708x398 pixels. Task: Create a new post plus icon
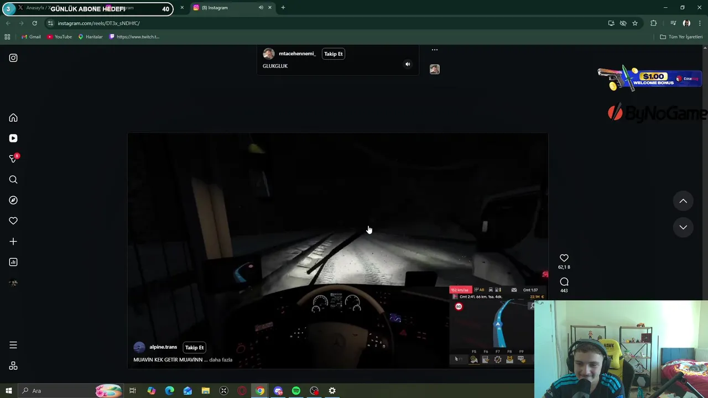pyautogui.click(x=13, y=242)
